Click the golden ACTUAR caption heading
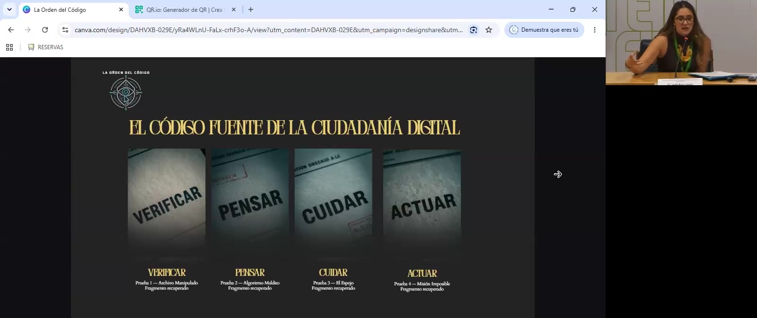This screenshot has width=757, height=318. point(422,274)
